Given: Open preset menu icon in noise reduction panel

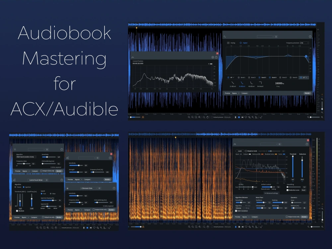Looking at the screenshot, I should 280,144.
